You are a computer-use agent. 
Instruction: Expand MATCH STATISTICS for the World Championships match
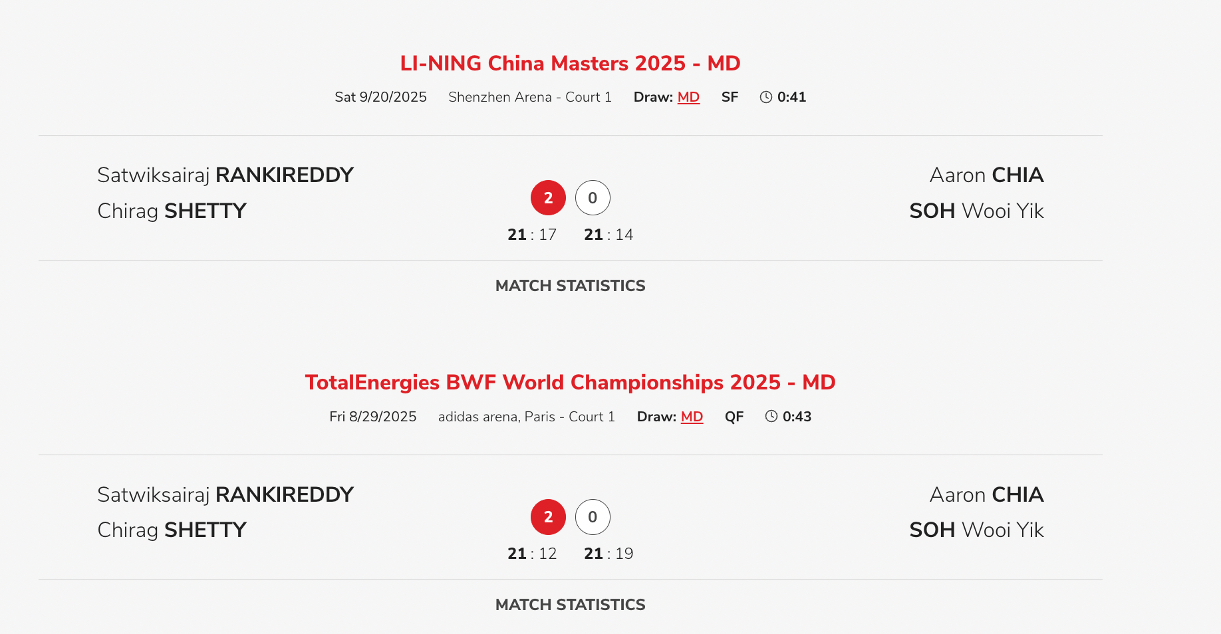click(570, 605)
